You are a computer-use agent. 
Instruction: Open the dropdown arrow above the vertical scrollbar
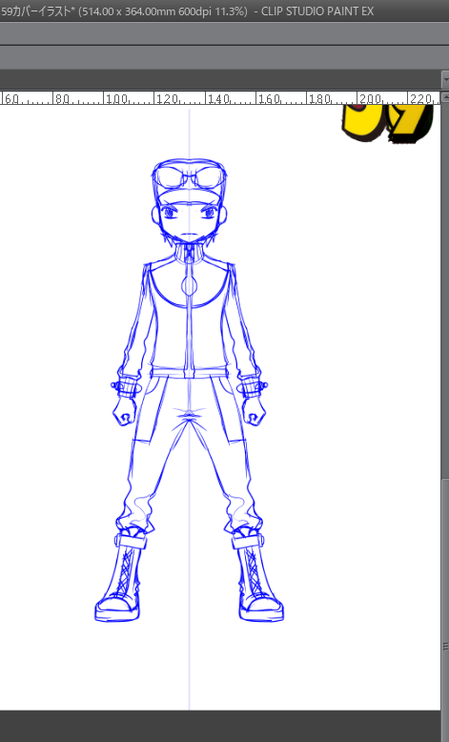(445, 78)
